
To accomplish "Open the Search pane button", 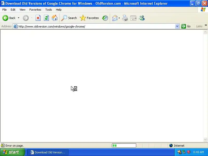I will pyautogui.click(x=69, y=18).
